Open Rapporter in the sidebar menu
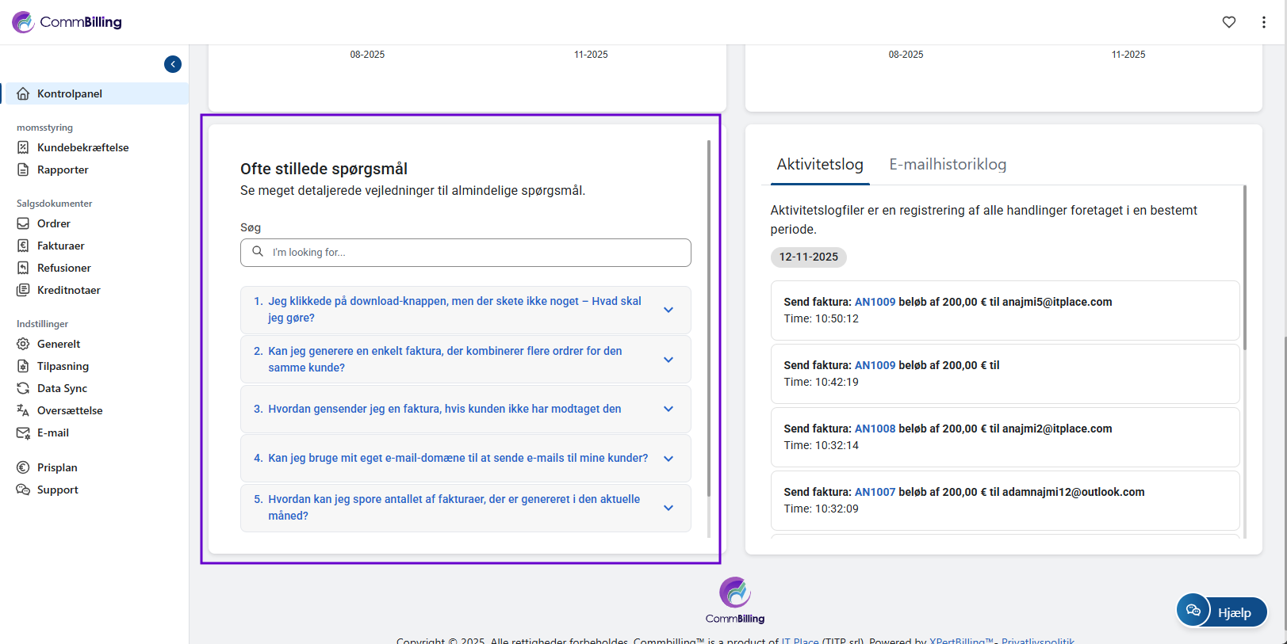Viewport: 1287px width, 644px height. click(62, 170)
